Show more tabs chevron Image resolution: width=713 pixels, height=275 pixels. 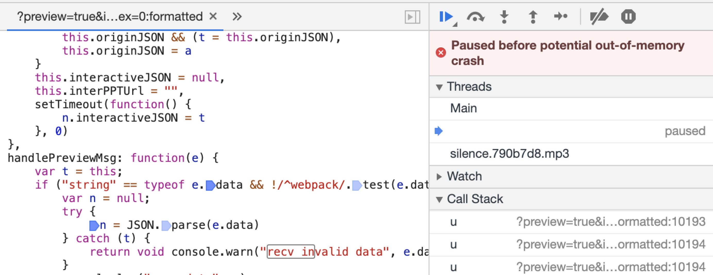click(x=237, y=16)
